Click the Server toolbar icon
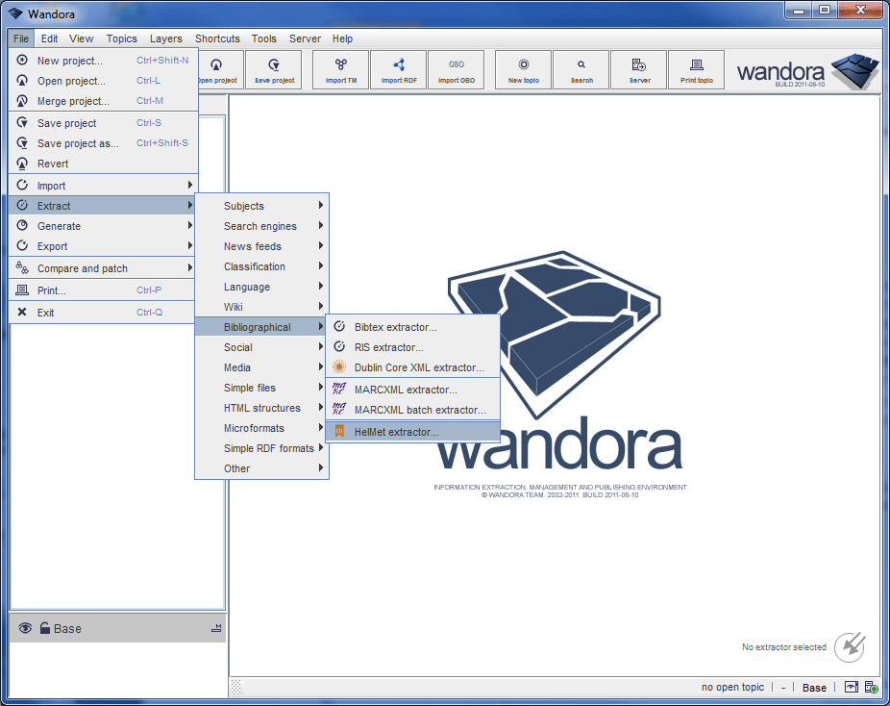 [639, 70]
